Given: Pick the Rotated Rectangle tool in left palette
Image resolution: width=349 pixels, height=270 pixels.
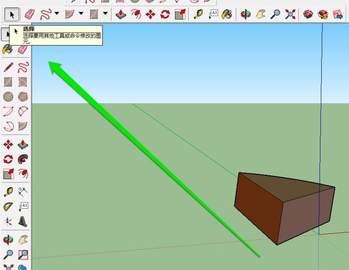Looking at the screenshot, I should (x=23, y=82).
